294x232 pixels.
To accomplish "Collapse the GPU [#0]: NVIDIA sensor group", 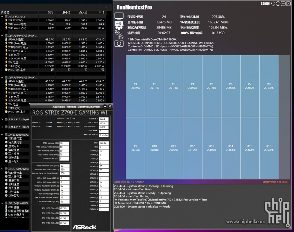I will [2, 203].
